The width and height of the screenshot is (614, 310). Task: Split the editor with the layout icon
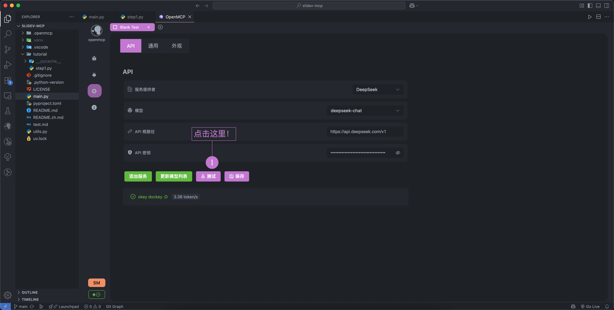(598, 17)
